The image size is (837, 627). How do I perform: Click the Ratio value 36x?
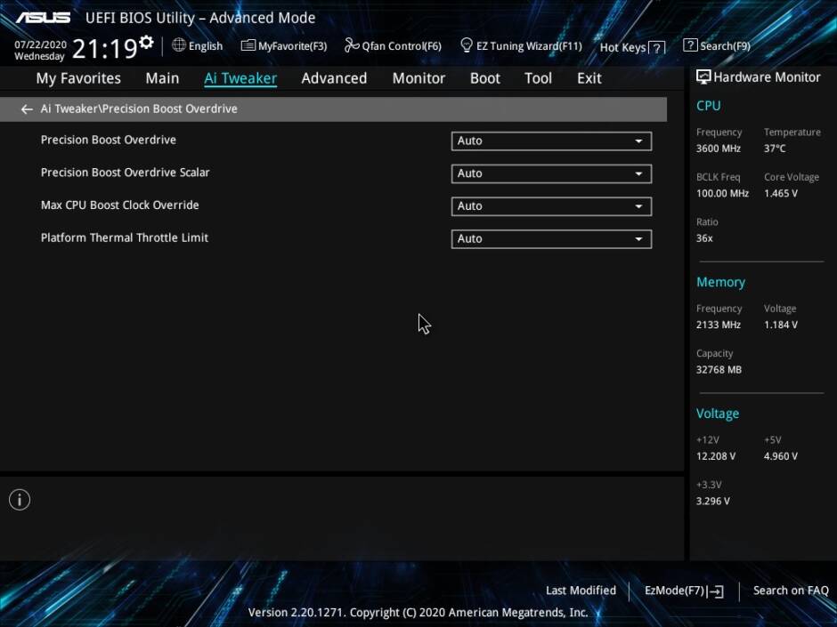pyautogui.click(x=704, y=238)
